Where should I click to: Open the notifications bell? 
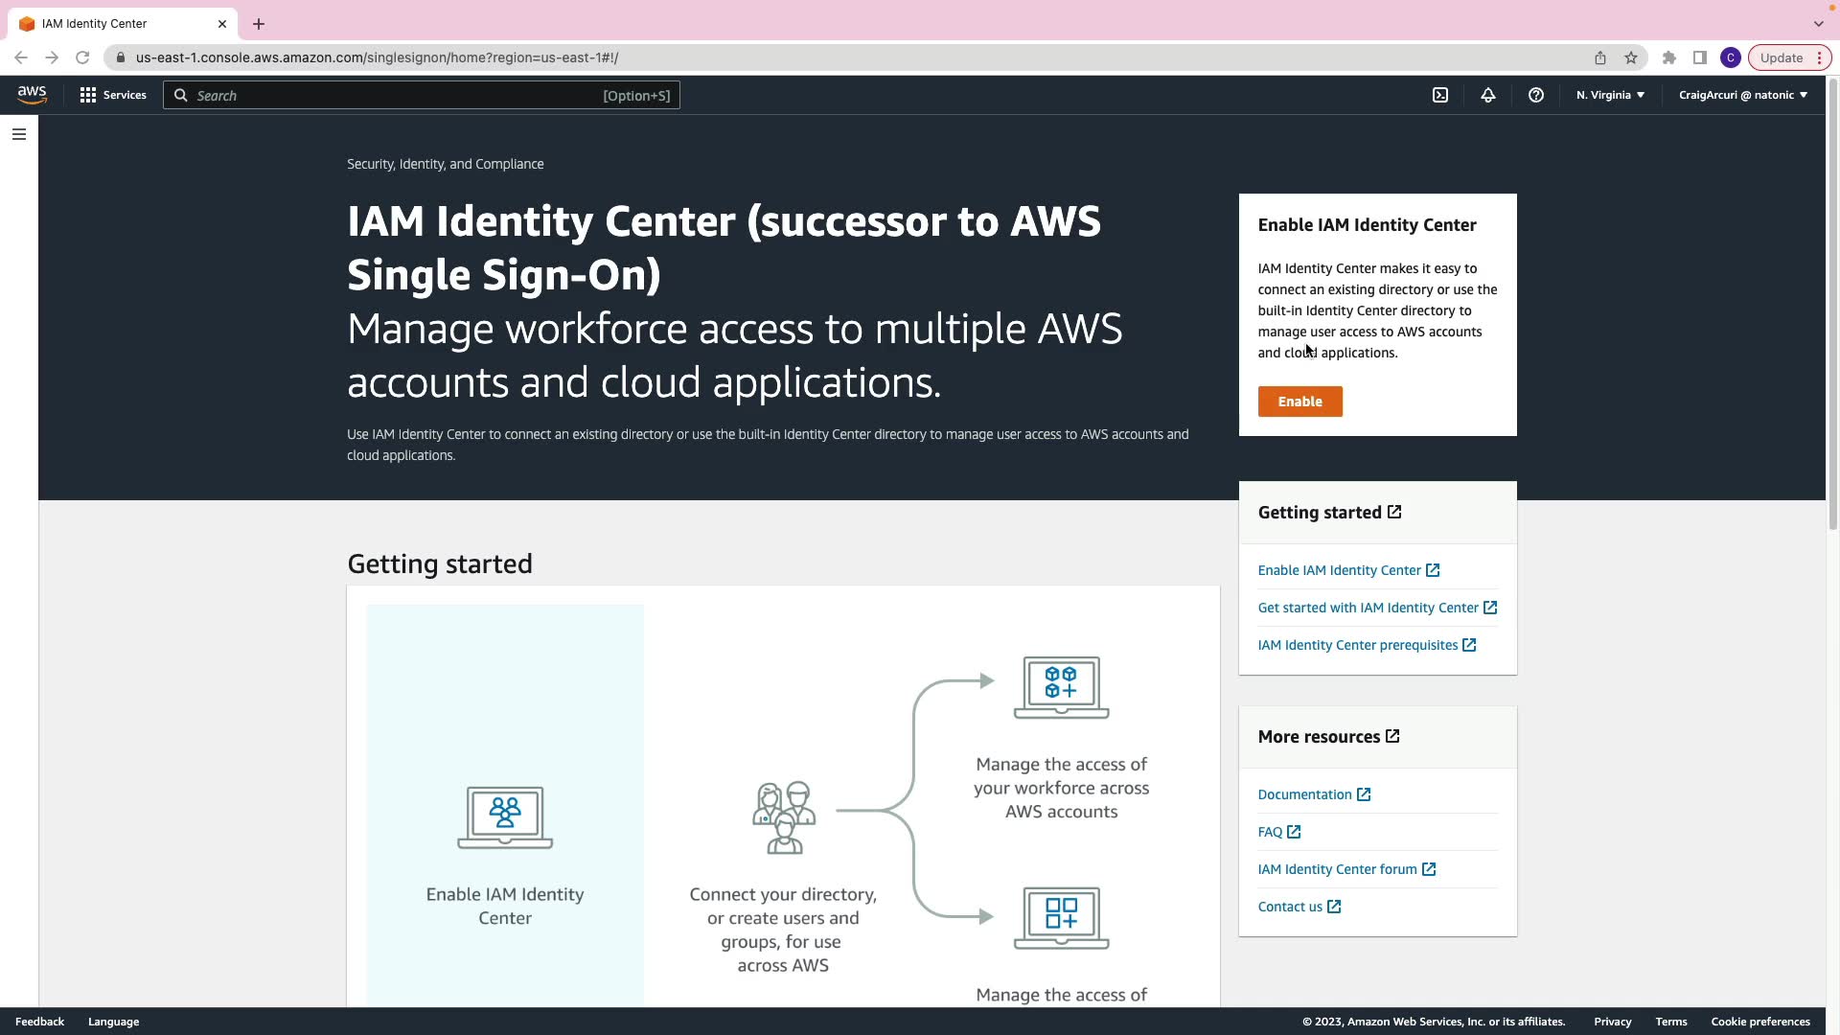[x=1488, y=95]
